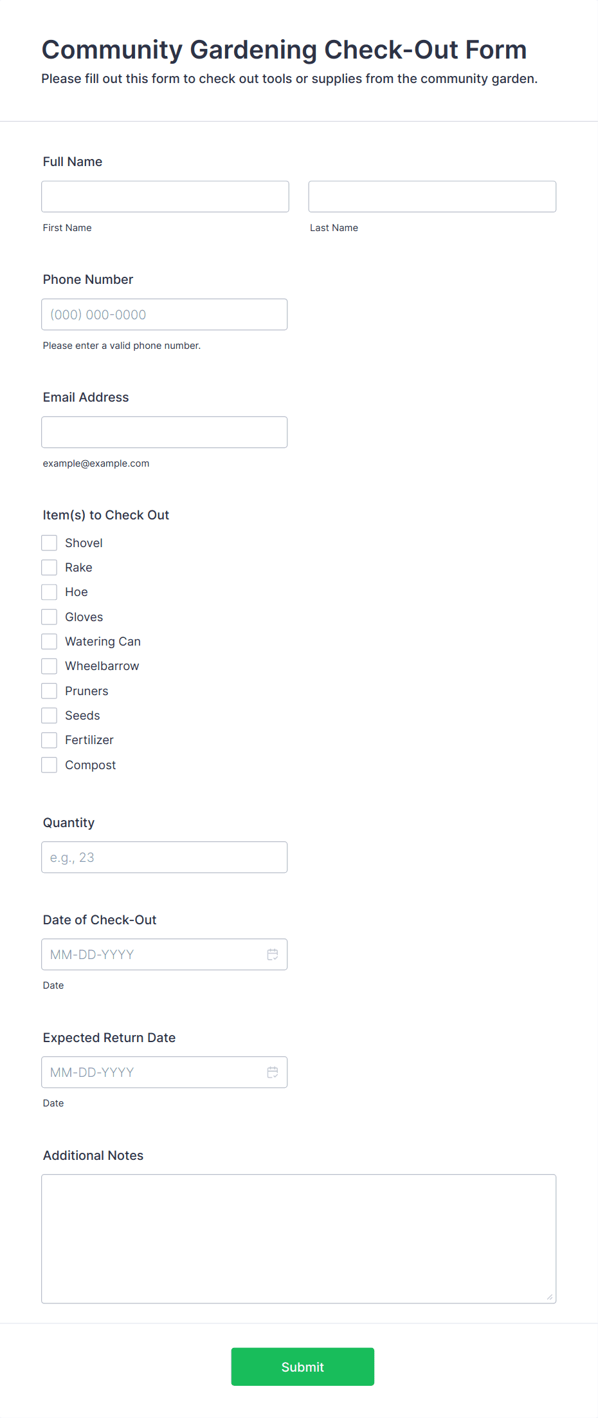Click the Quantity number field
The width and height of the screenshot is (598, 1418).
(165, 857)
